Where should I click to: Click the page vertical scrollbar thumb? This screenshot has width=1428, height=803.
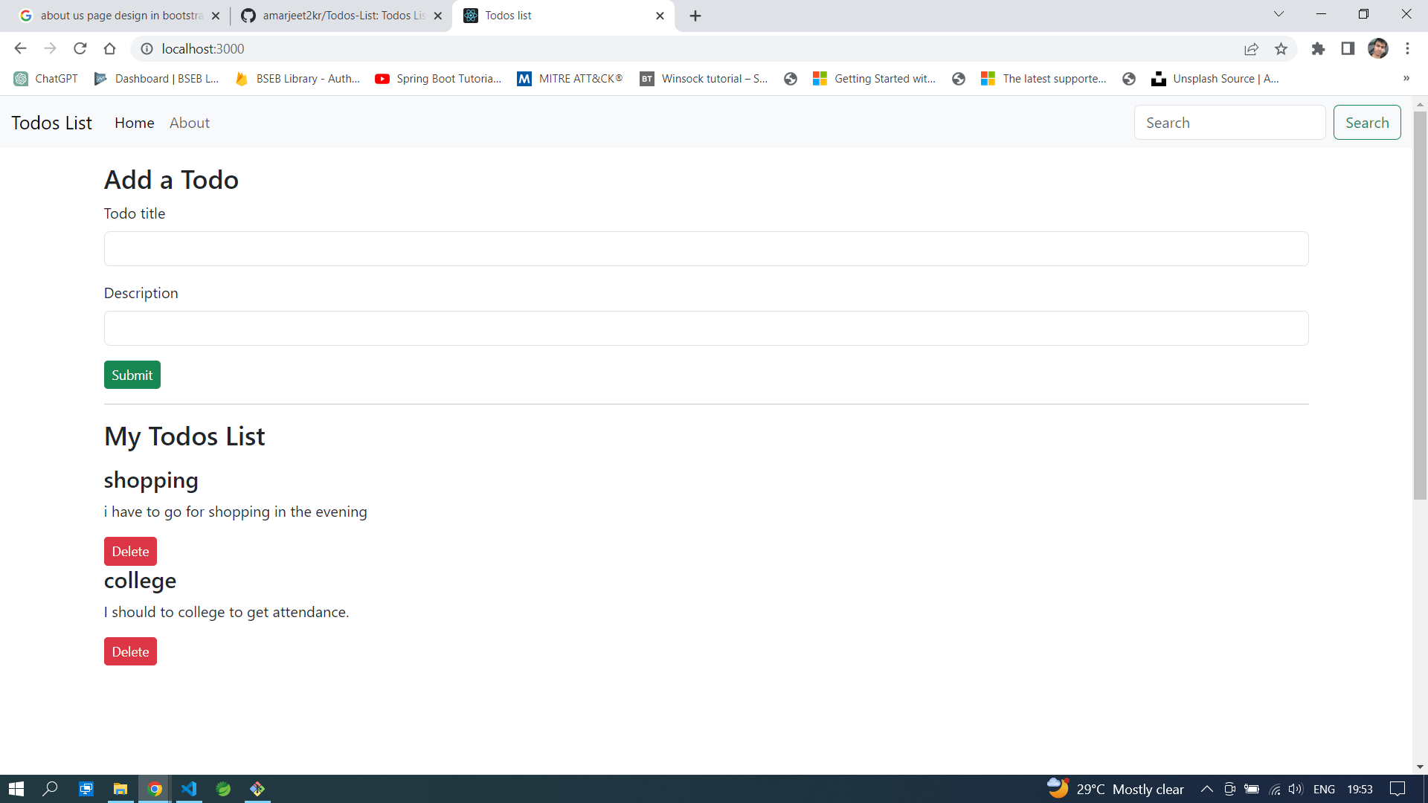tap(1420, 305)
